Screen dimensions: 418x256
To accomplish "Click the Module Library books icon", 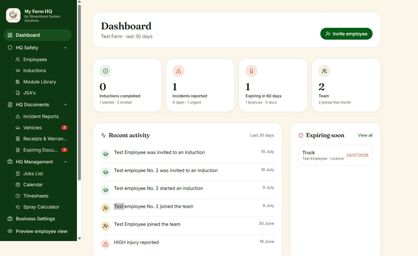I will click(18, 82).
